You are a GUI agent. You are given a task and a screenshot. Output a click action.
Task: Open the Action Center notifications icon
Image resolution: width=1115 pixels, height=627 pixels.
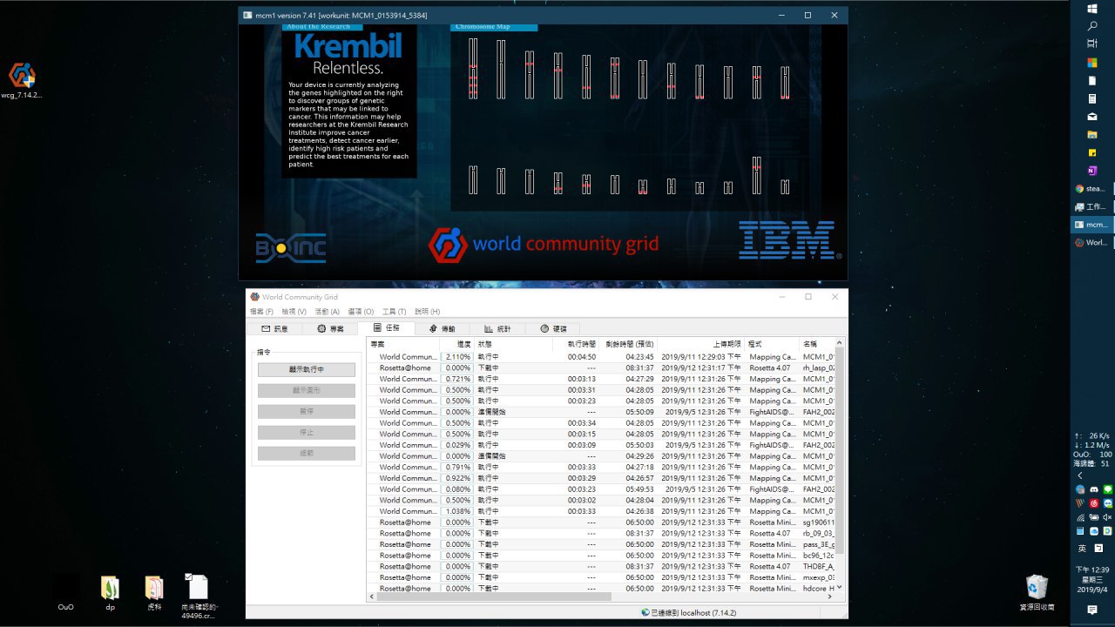(x=1092, y=610)
